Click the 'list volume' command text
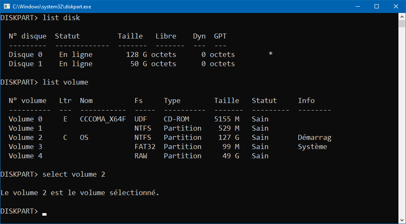Viewport: 406px width, 224px height. click(x=65, y=82)
